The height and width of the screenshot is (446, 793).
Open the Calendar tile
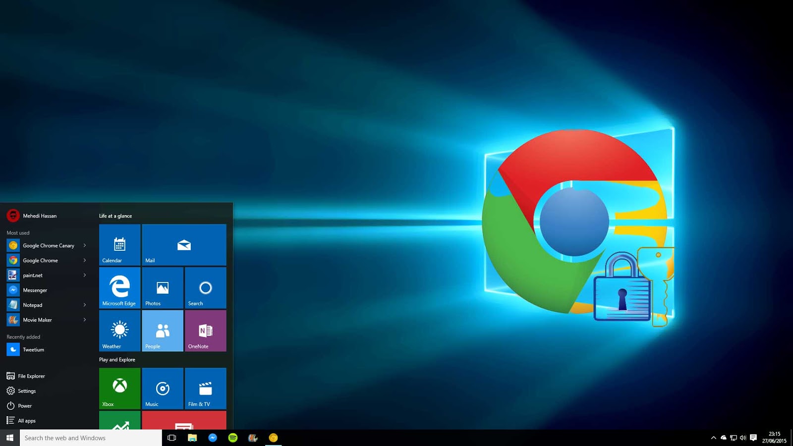[119, 245]
